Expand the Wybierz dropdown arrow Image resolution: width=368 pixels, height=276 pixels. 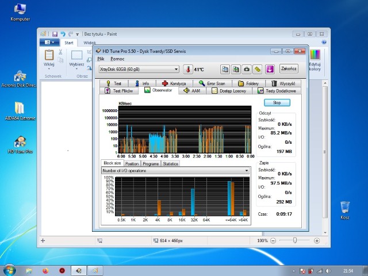tap(76, 69)
